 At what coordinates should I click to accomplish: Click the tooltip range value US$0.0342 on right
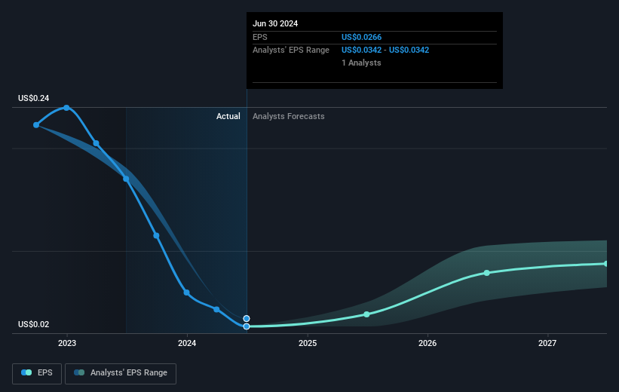(409, 51)
